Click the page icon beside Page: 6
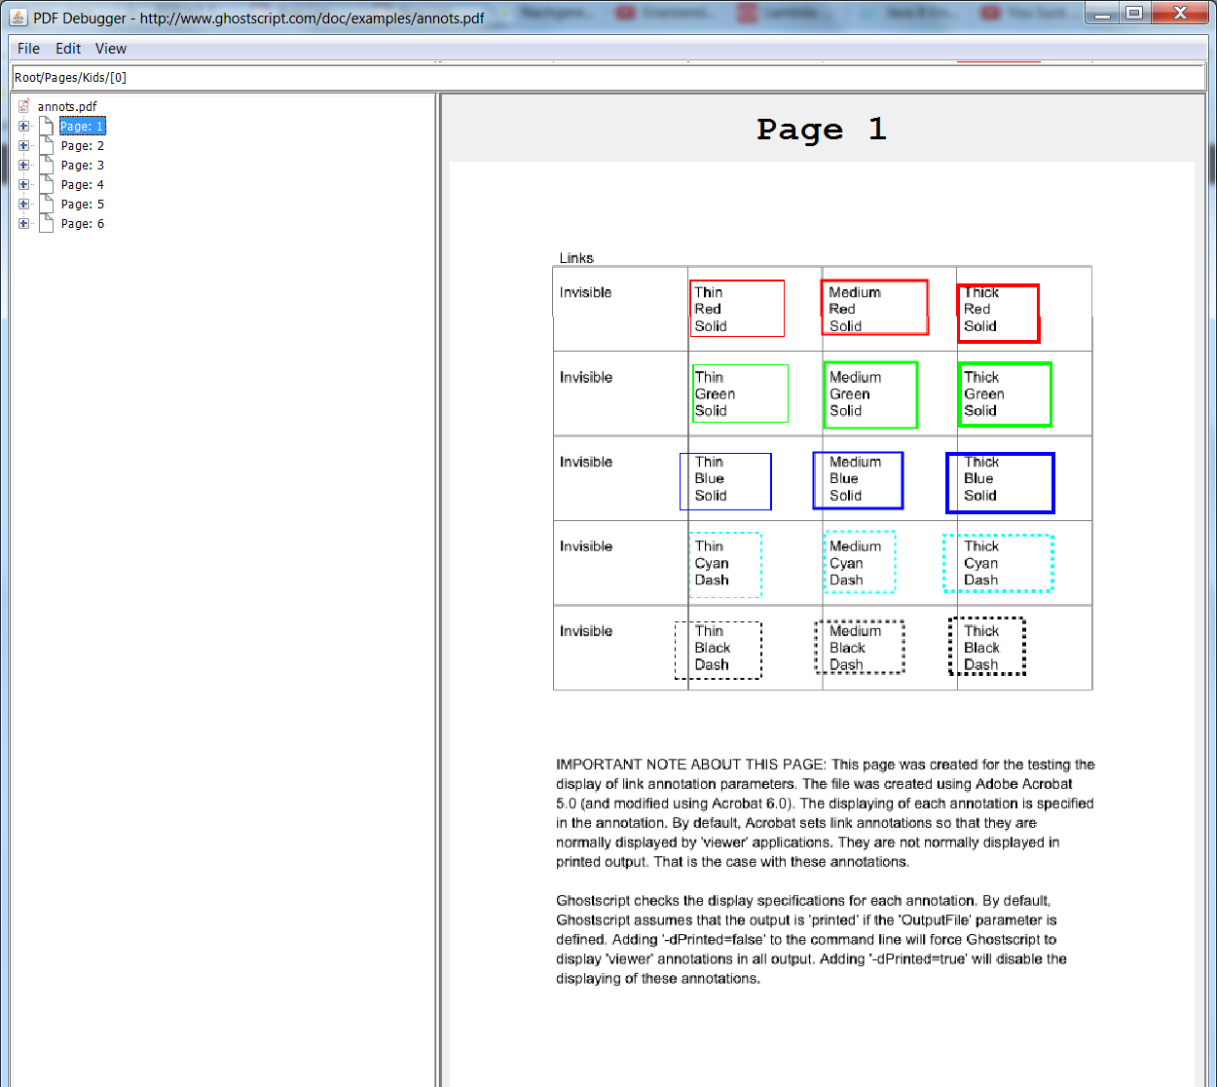1217x1087 pixels. click(x=46, y=223)
